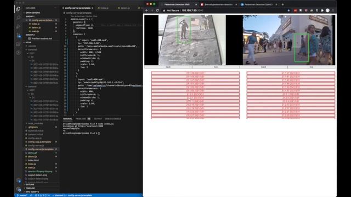
Task: Click the 'listSize: 1440' code line
Action: [x=84, y=28]
